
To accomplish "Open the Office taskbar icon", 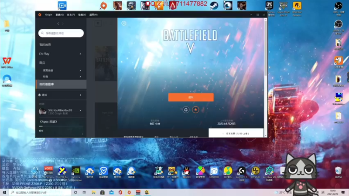I will [120, 192].
